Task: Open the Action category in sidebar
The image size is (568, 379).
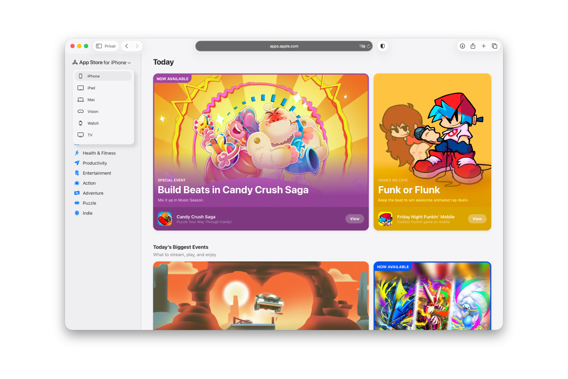Action: 89,183
